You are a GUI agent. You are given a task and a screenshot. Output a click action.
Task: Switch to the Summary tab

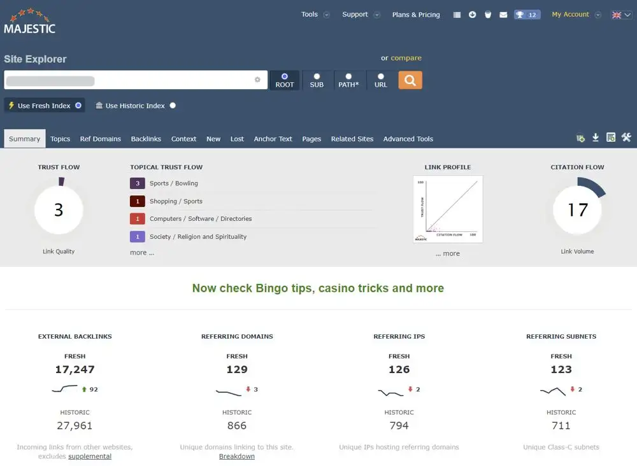(x=25, y=139)
